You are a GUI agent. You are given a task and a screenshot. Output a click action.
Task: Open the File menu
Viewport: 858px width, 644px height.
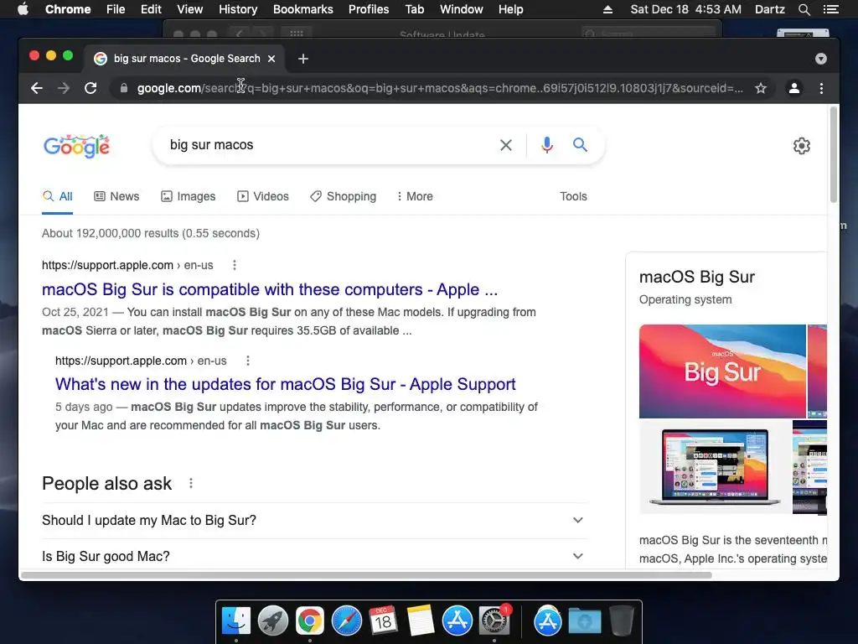tap(116, 9)
